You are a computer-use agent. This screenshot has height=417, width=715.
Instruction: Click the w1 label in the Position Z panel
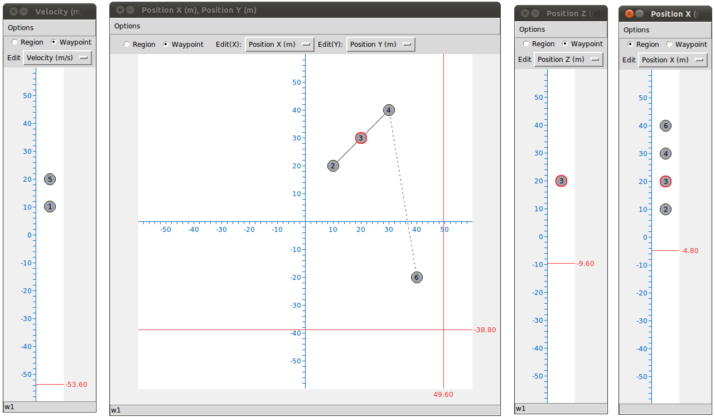pyautogui.click(x=520, y=408)
